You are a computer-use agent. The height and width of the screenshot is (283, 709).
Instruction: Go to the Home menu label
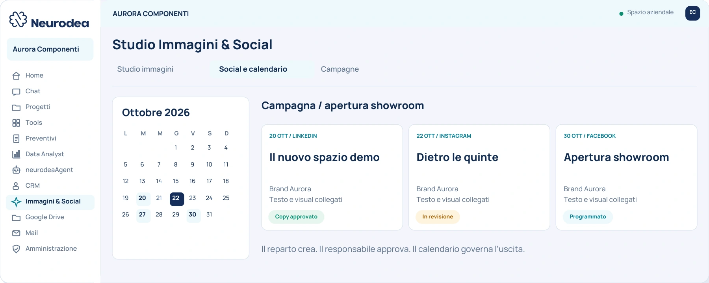click(x=34, y=75)
